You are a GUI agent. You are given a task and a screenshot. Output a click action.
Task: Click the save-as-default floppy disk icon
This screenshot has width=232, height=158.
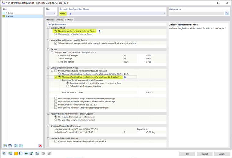pyautogui.click(x=31, y=153)
